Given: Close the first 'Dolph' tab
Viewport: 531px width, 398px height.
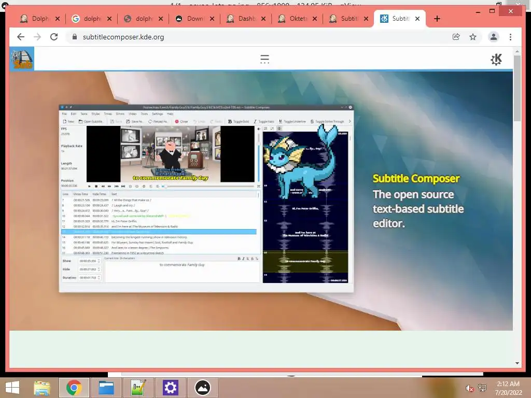Looking at the screenshot, I should pos(58,19).
